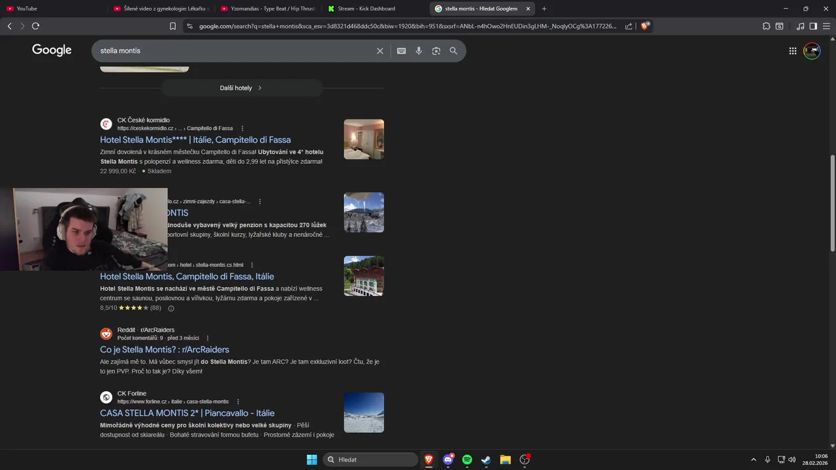Switch to the Šílené video z gynekologie tab
This screenshot has width=836, height=470.
pyautogui.click(x=161, y=8)
